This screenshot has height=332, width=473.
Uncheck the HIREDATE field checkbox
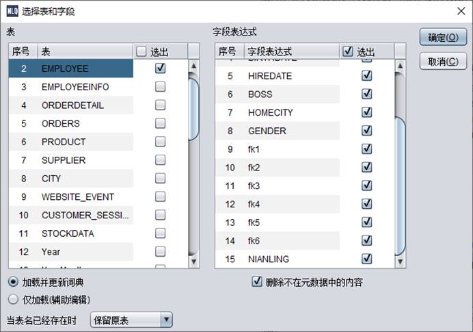coord(367,76)
